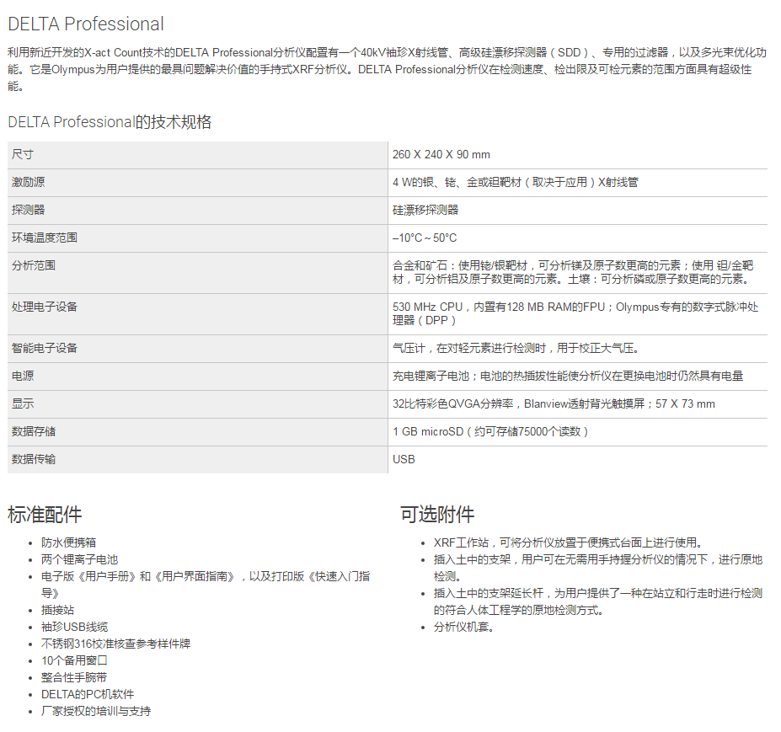Click the 分析仪机套 list item

[463, 628]
